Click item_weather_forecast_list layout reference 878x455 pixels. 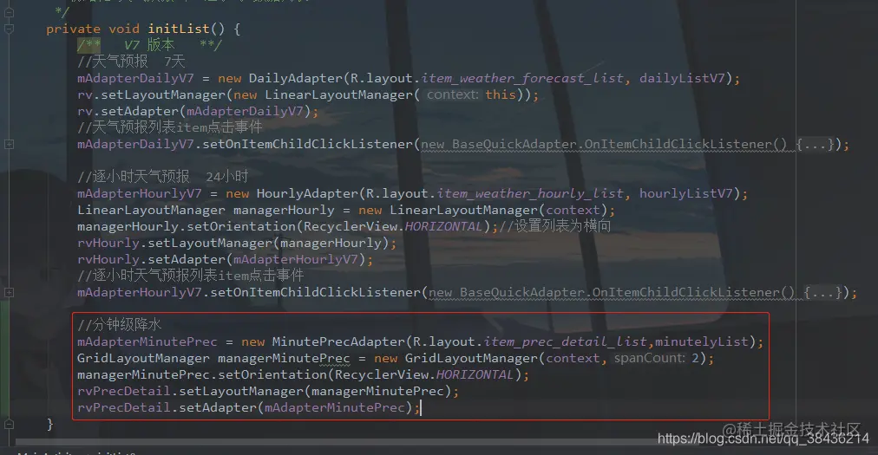[x=522, y=78]
